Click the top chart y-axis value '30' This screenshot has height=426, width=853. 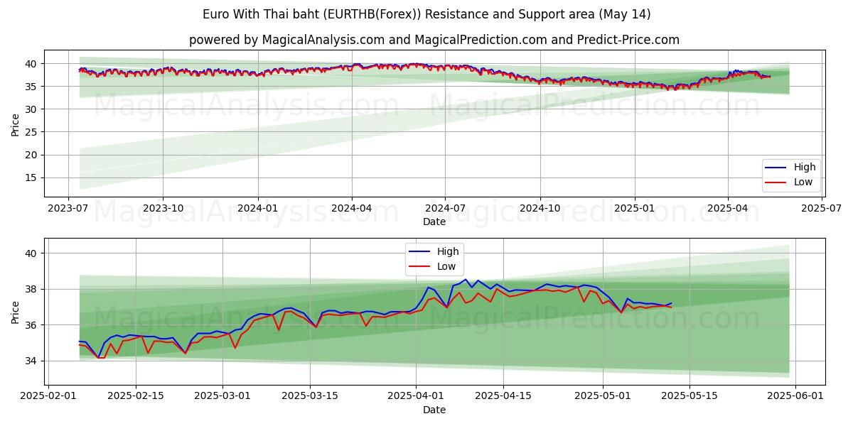pyautogui.click(x=32, y=109)
